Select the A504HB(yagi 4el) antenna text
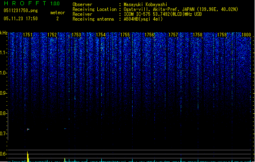Image resolution: width=255 pixels, height=162 pixels. (x=143, y=19)
